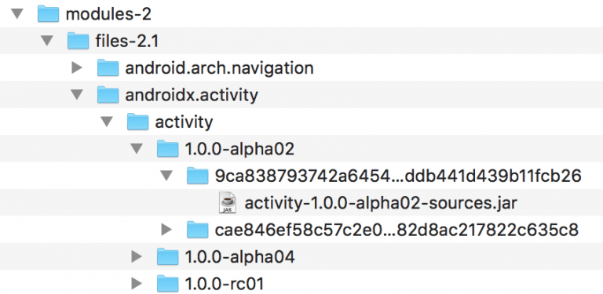Collapse the files-2.1 disclosure triangle
Viewport: 603px width, 294px height.
[x=47, y=41]
